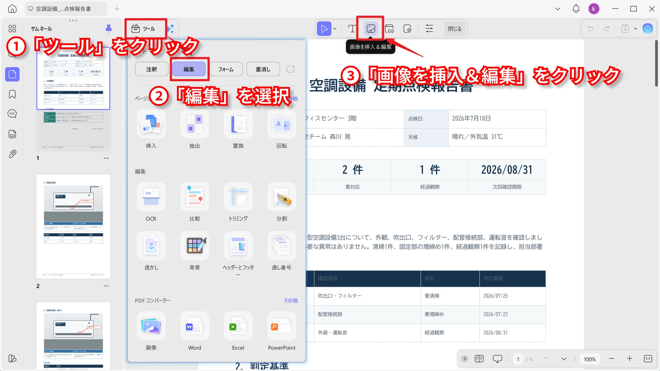This screenshot has height=371, width=660.
Task: Select the 注釈 mode tab
Action: [x=152, y=69]
